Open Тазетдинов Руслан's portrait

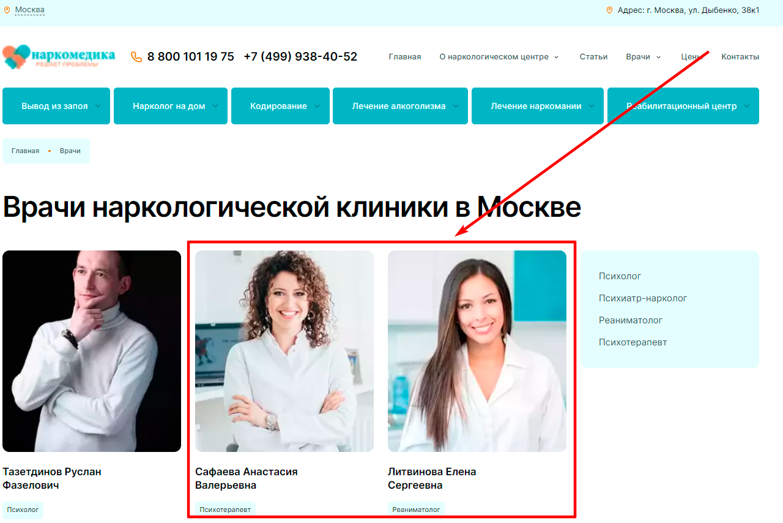coord(92,351)
